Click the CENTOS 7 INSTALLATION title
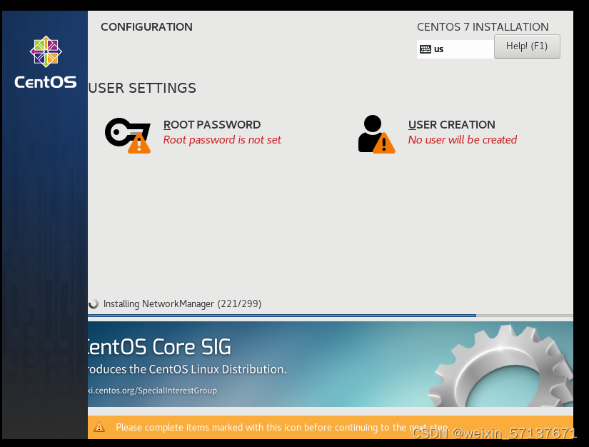This screenshot has width=589, height=447. point(483,27)
